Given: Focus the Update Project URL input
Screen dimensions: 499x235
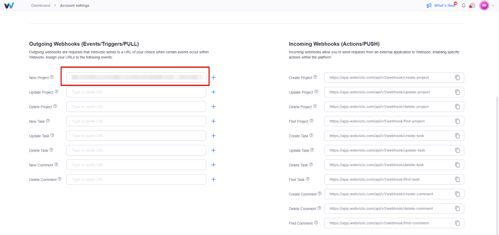Looking at the screenshot, I should click(x=136, y=92).
